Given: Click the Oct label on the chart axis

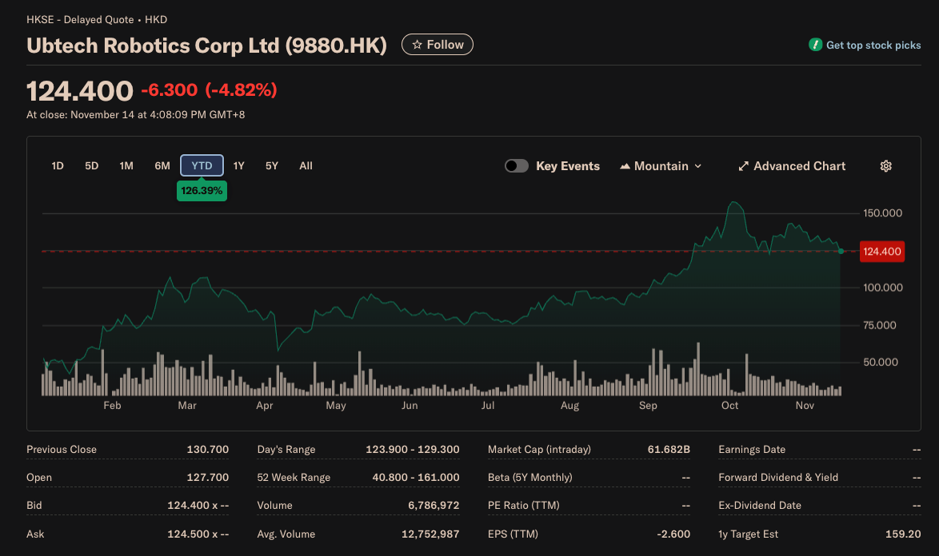Looking at the screenshot, I should [729, 406].
